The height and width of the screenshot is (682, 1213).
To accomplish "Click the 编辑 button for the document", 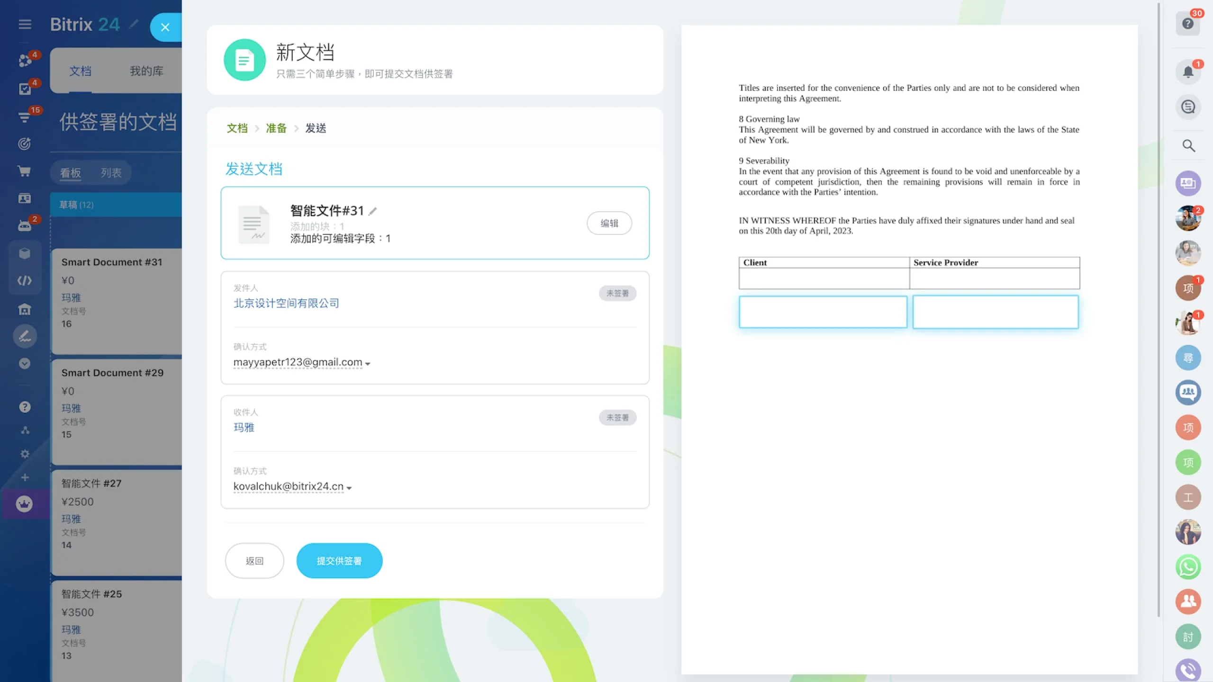I will (x=609, y=223).
